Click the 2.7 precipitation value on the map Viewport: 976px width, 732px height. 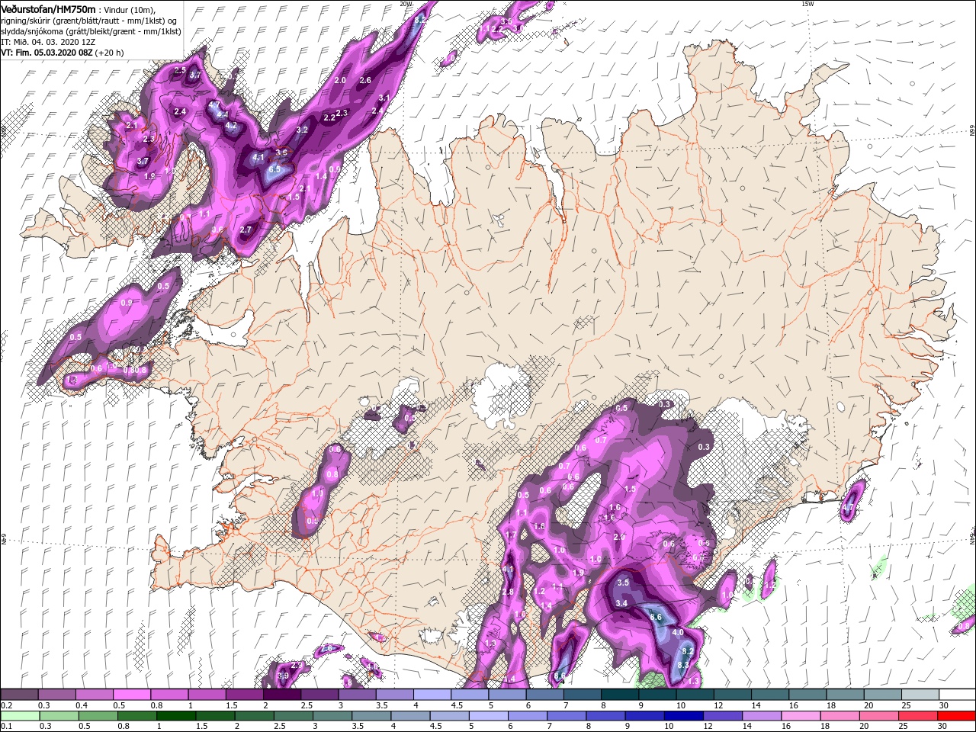coord(246,230)
